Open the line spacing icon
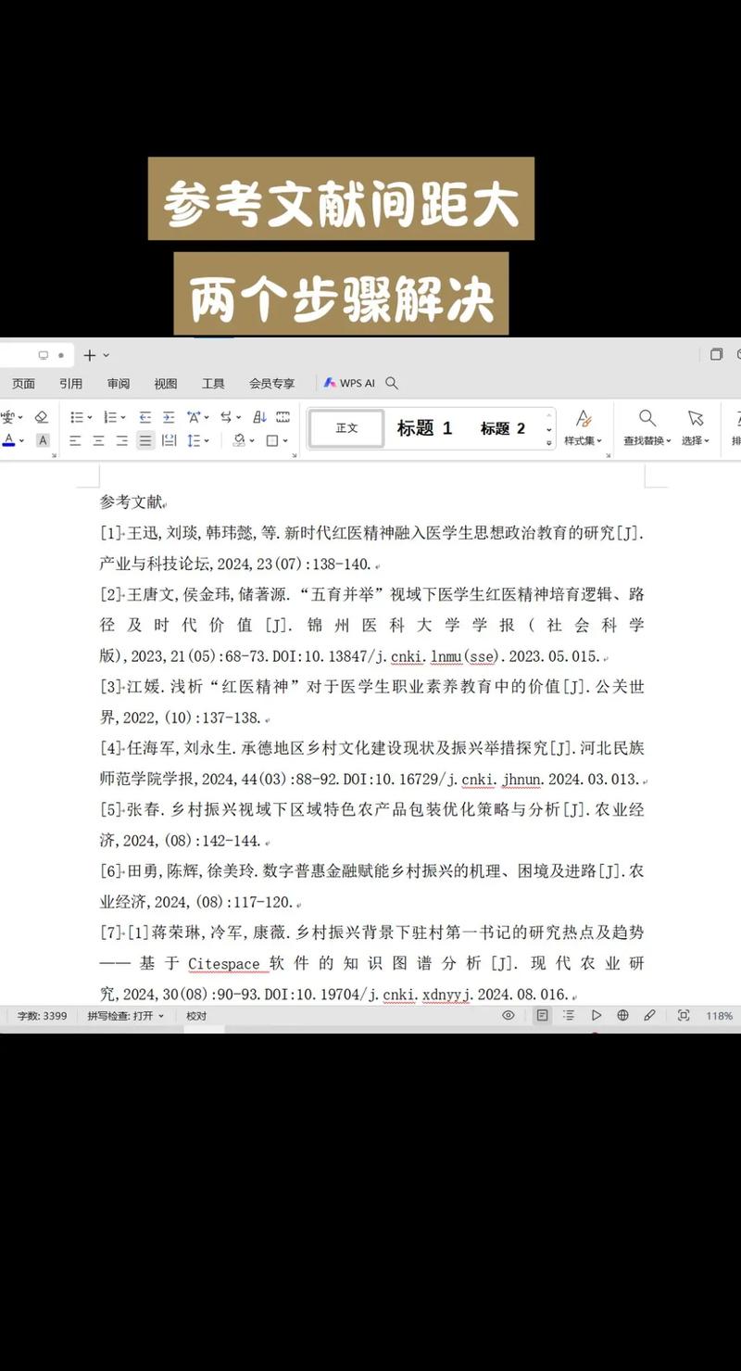This screenshot has height=1371, width=741. click(x=195, y=439)
